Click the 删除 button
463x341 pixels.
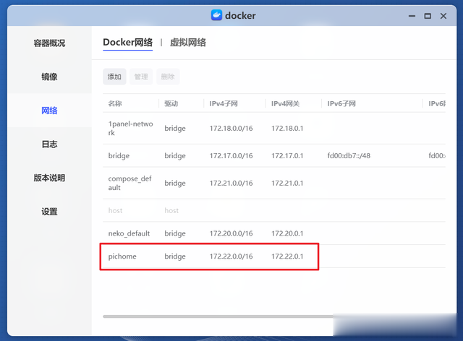[x=168, y=77]
